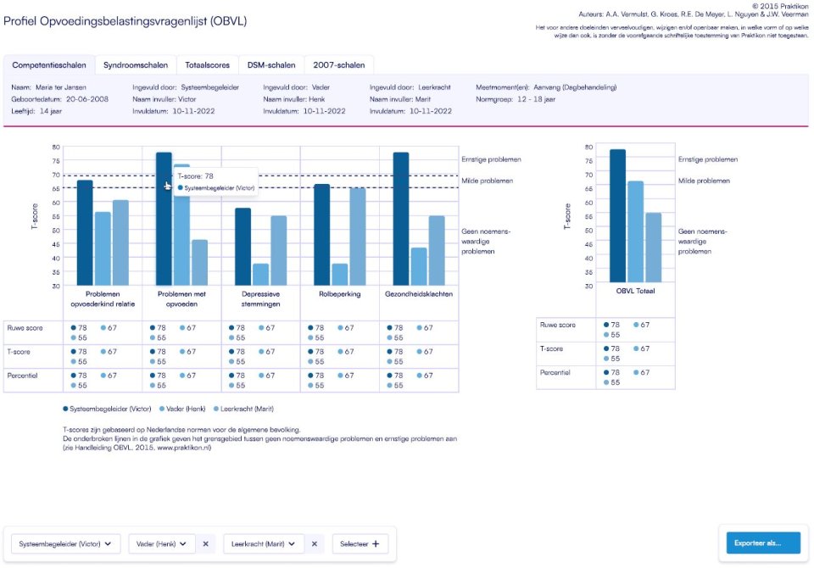Toggle Vader (Henk) in the chart legend
The image size is (814, 568).
[x=185, y=409]
